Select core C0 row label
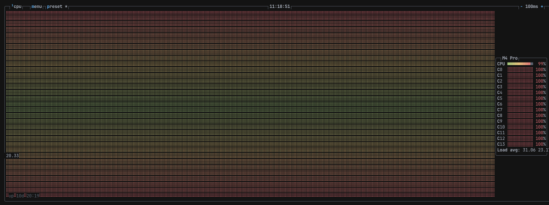Screen dimensions: 549x205 [x=500, y=69]
